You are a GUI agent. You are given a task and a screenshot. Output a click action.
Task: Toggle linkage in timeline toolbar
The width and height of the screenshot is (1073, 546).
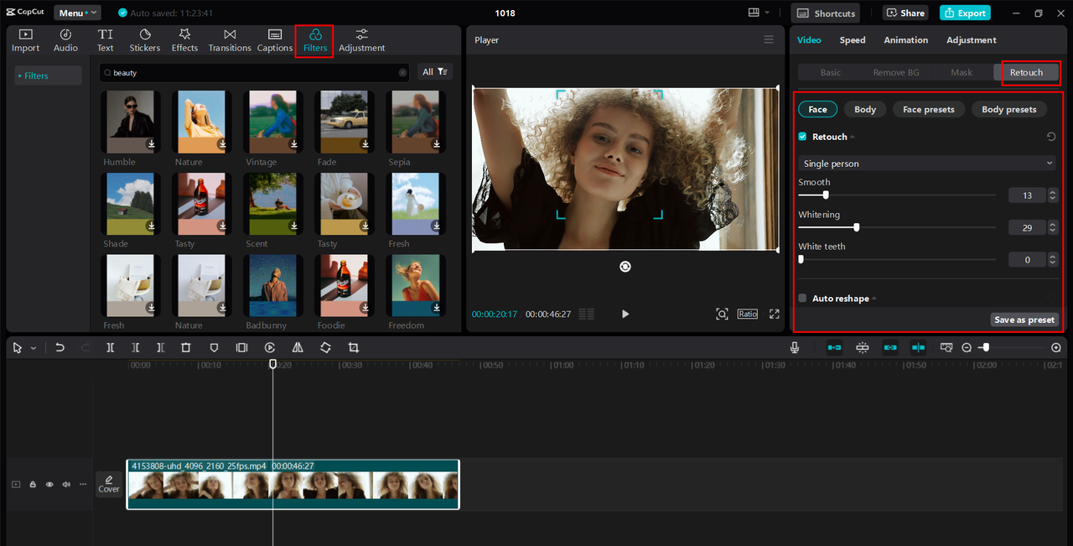coord(890,347)
